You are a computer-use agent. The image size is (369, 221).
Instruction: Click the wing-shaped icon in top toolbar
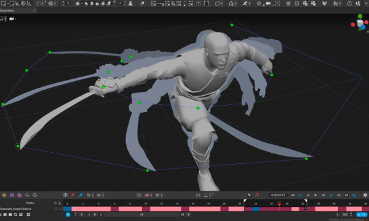pos(325,3)
